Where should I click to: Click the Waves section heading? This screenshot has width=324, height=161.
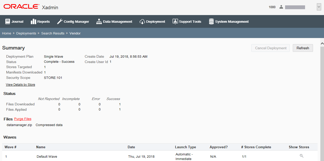[10, 137]
